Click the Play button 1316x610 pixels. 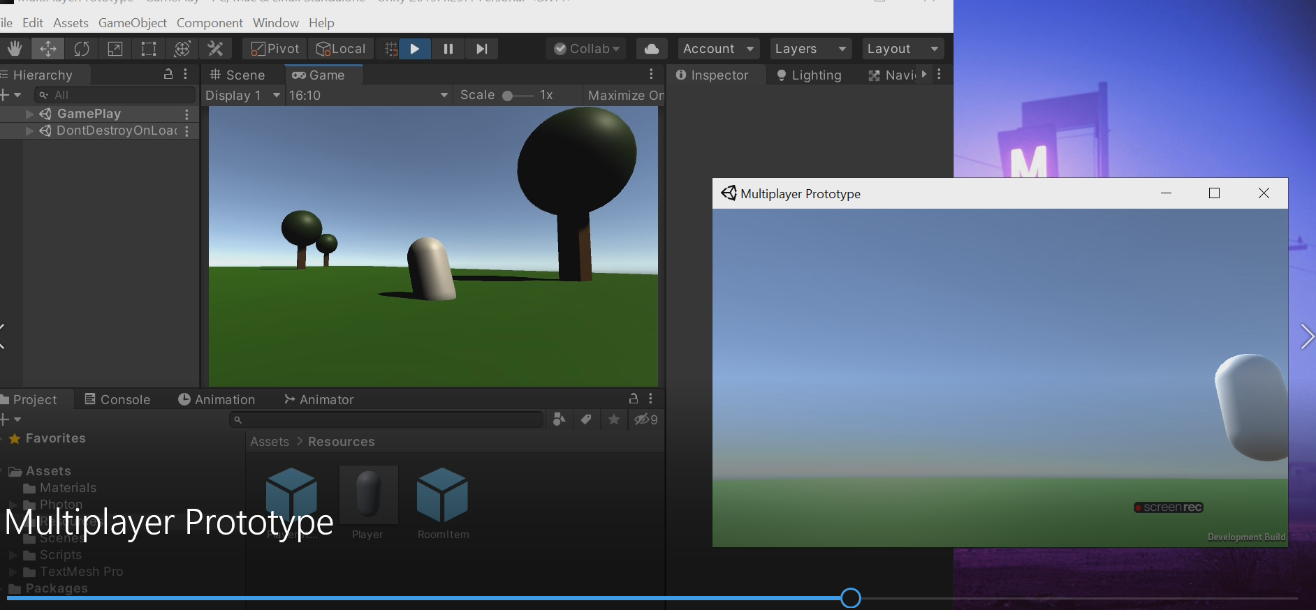415,49
